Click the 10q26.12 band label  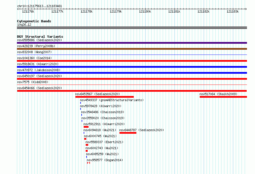coord(24,25)
